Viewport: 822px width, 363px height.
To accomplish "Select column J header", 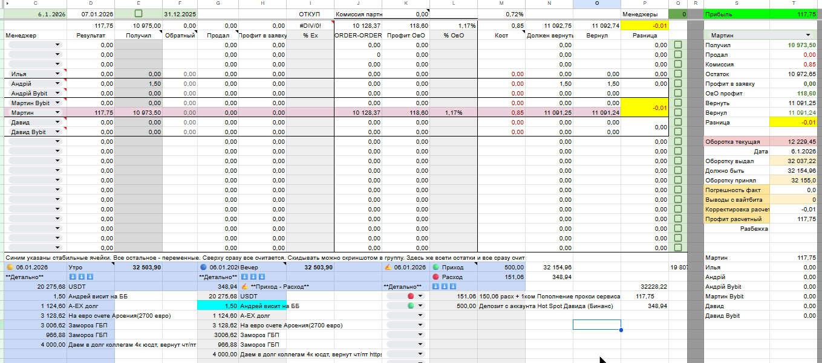I will (x=358, y=4).
